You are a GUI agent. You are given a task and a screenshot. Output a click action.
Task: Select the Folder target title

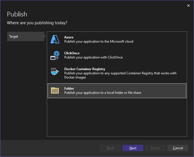69,89
